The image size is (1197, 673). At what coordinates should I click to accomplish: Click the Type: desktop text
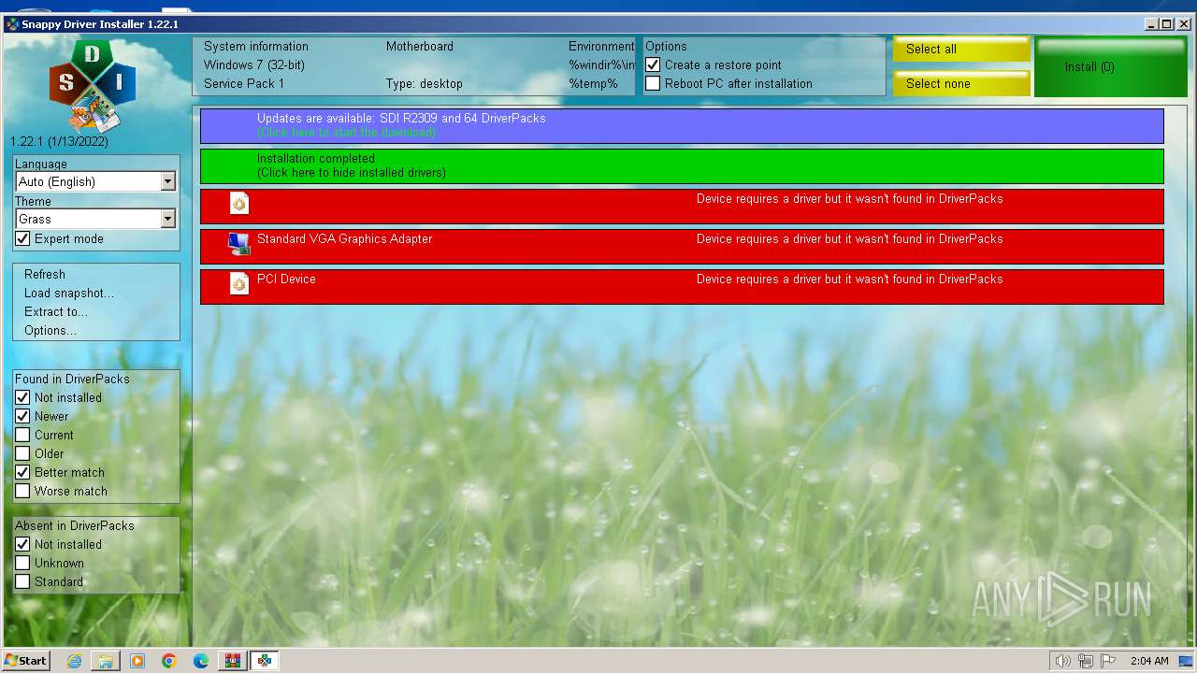pyautogui.click(x=425, y=84)
